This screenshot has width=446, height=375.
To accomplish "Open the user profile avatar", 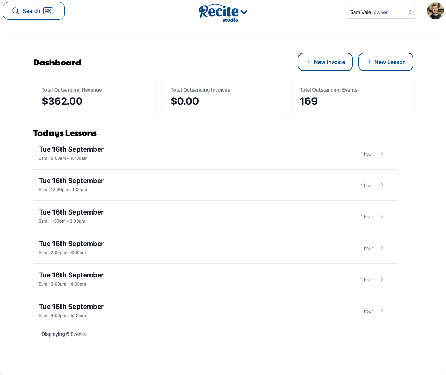I will (x=435, y=11).
